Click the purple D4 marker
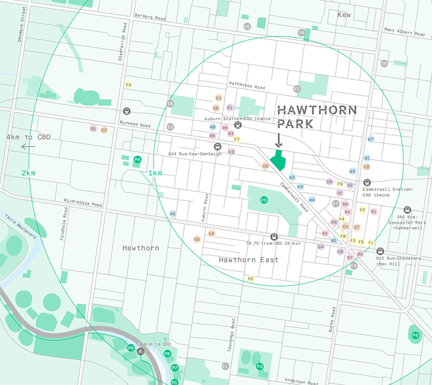The image size is (432, 385). [321, 246]
